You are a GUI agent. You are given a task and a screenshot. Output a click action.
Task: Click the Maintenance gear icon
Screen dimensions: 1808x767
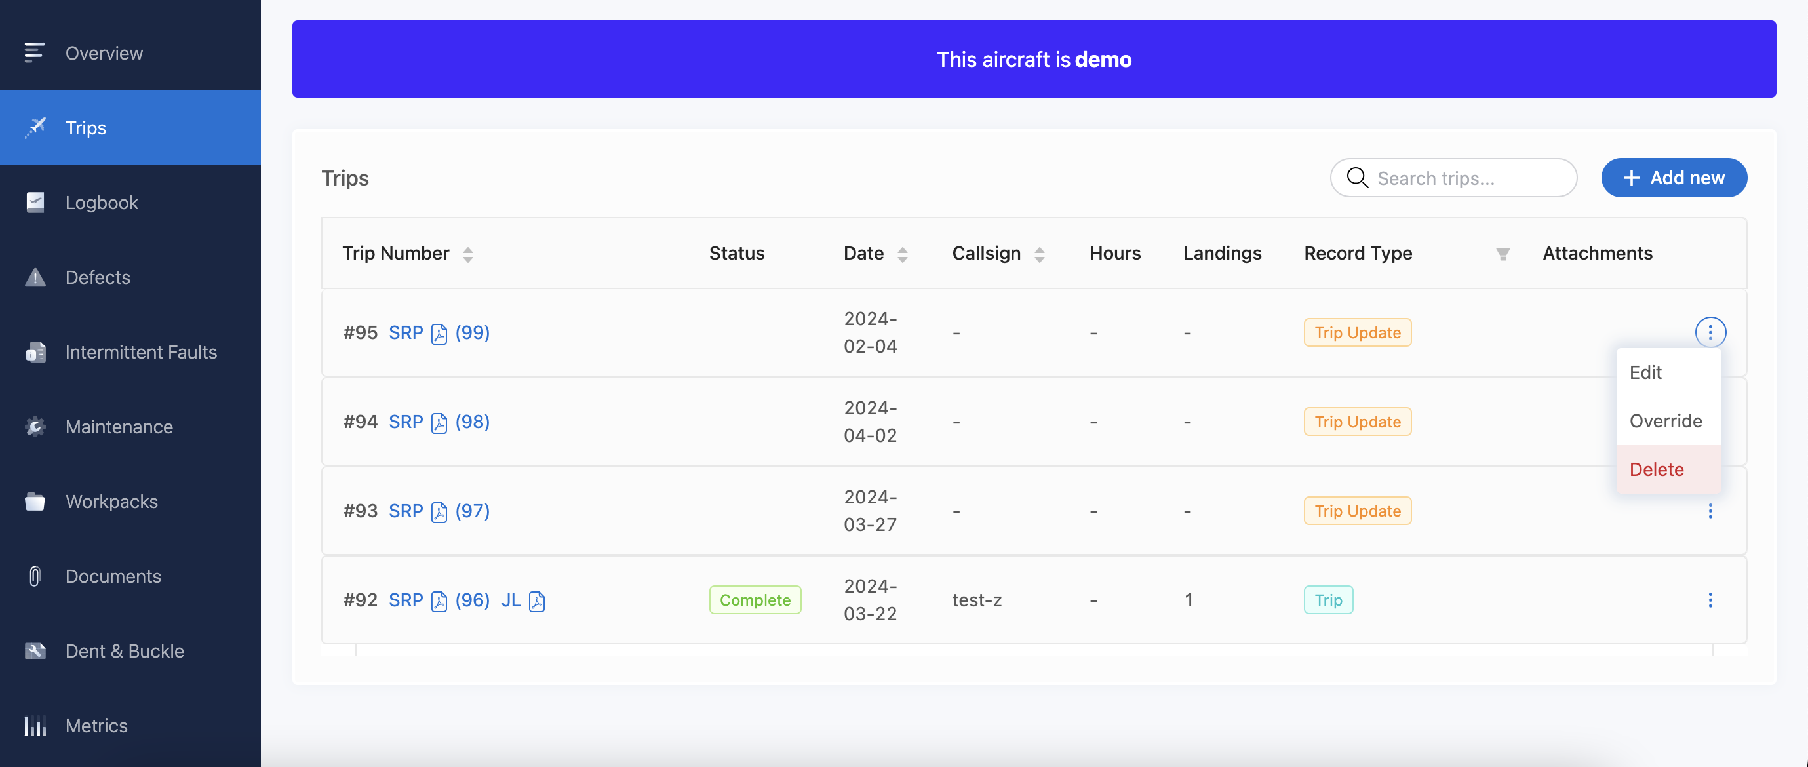34,427
